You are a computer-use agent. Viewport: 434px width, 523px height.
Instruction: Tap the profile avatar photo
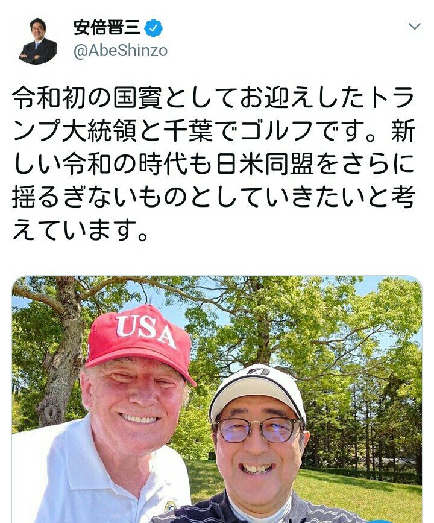click(x=37, y=41)
